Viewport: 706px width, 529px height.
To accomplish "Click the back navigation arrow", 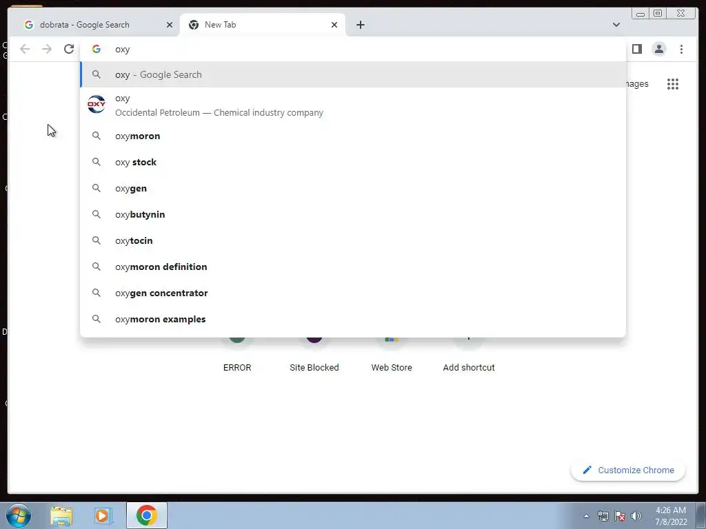I will [x=25, y=49].
